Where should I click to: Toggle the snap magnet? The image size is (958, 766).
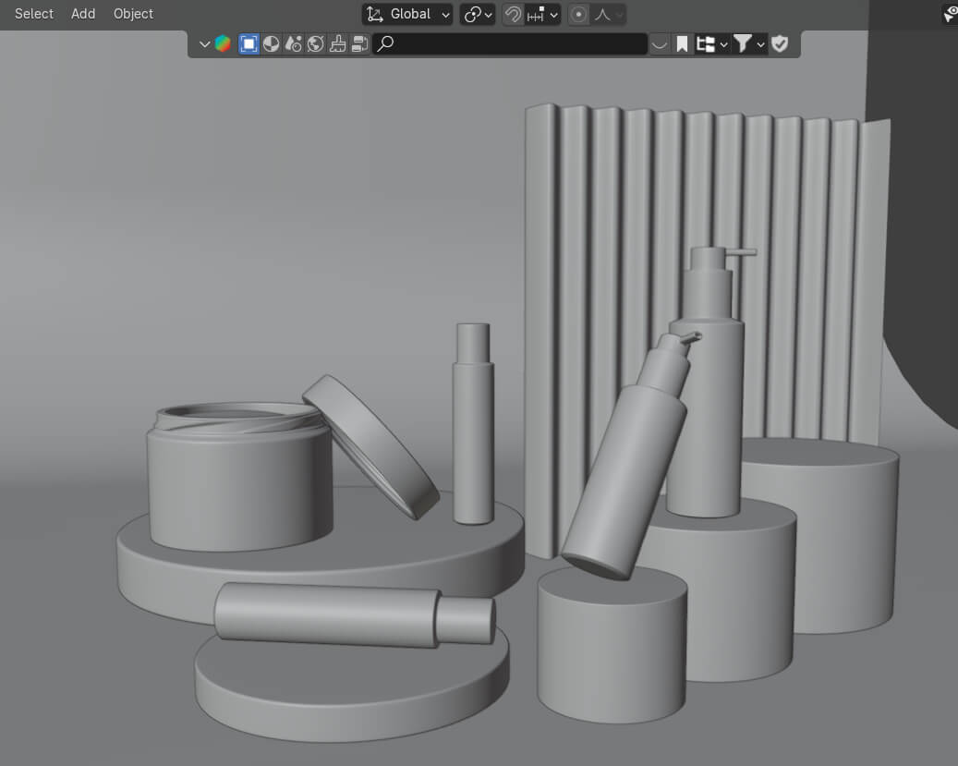pyautogui.click(x=514, y=14)
